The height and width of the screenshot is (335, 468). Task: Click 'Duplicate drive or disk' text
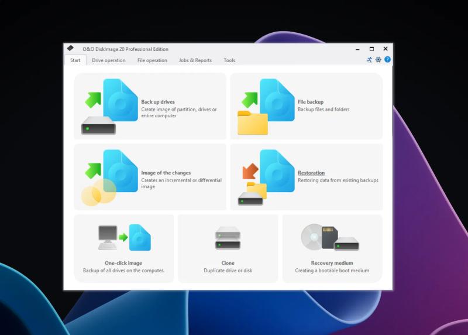point(228,271)
